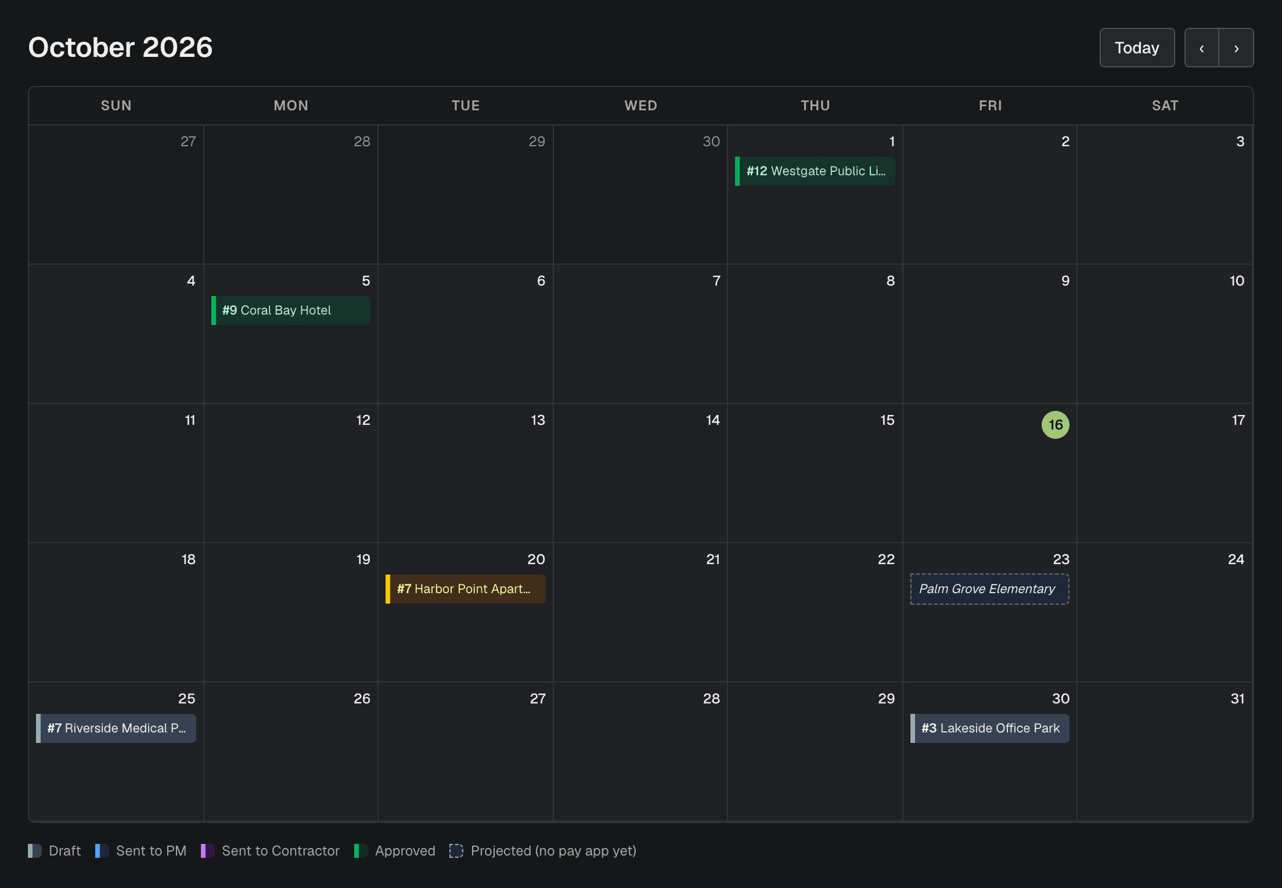Select date 5 cell number
The height and width of the screenshot is (888, 1282).
pyautogui.click(x=366, y=281)
